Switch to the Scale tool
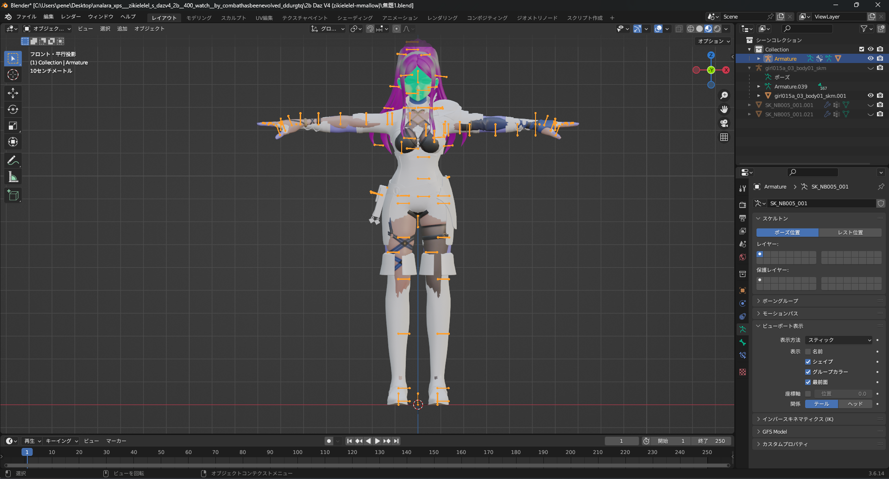The width and height of the screenshot is (889, 479). 13,126
